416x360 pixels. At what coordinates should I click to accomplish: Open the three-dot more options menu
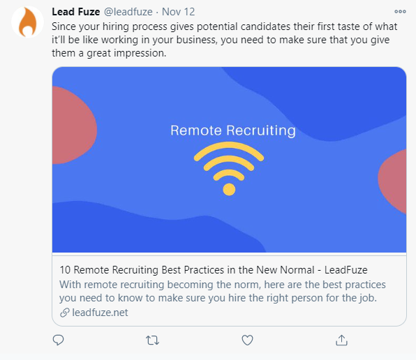(400, 11)
